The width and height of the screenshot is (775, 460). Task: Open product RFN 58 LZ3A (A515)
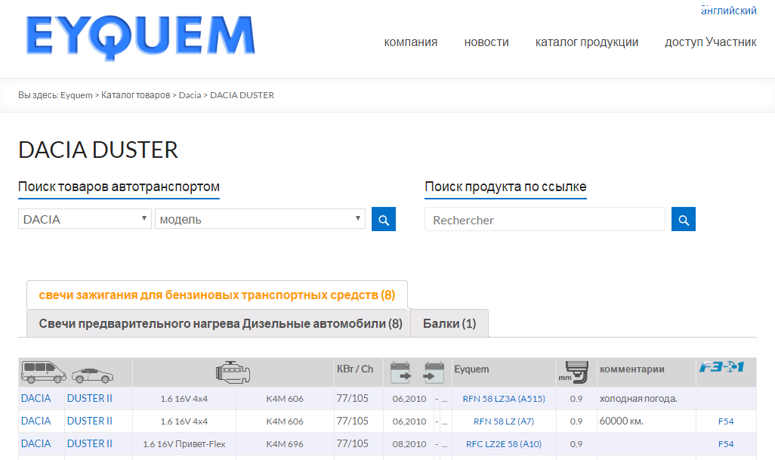coord(504,399)
